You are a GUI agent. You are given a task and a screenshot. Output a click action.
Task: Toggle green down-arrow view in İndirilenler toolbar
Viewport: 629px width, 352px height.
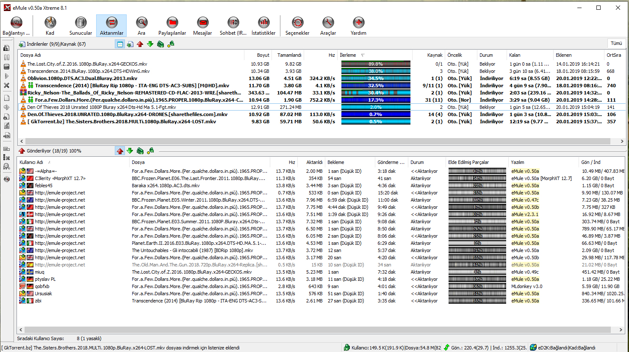click(x=150, y=44)
